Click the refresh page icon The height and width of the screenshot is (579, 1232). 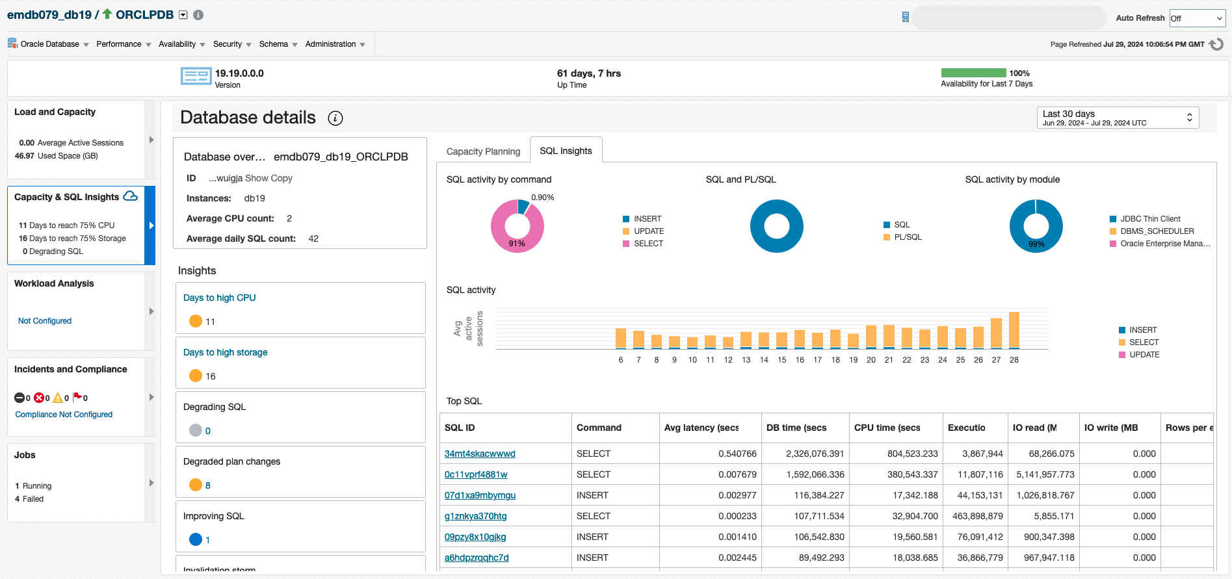(x=1216, y=44)
